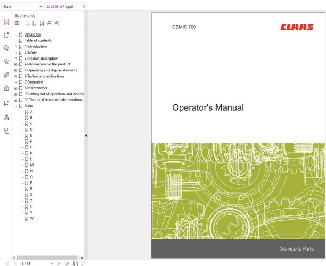Open the Bookmarks panel icon

pos(6,22)
